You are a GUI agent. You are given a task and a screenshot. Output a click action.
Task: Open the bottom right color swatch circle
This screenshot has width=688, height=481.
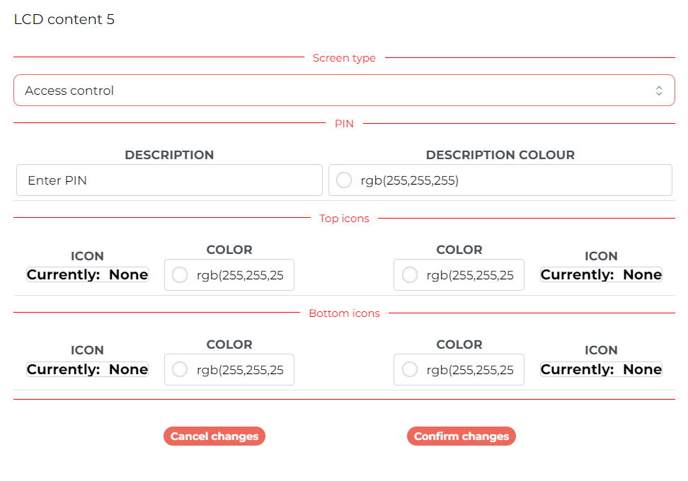(410, 370)
